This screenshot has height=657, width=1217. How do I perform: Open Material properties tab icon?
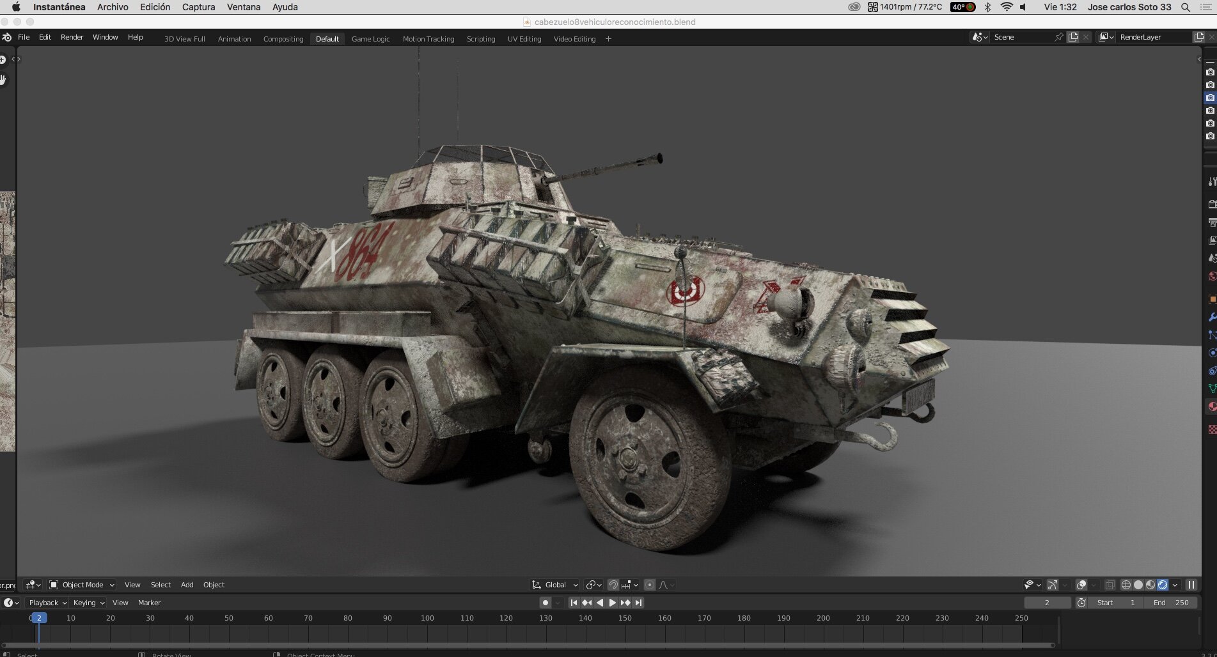[1212, 406]
